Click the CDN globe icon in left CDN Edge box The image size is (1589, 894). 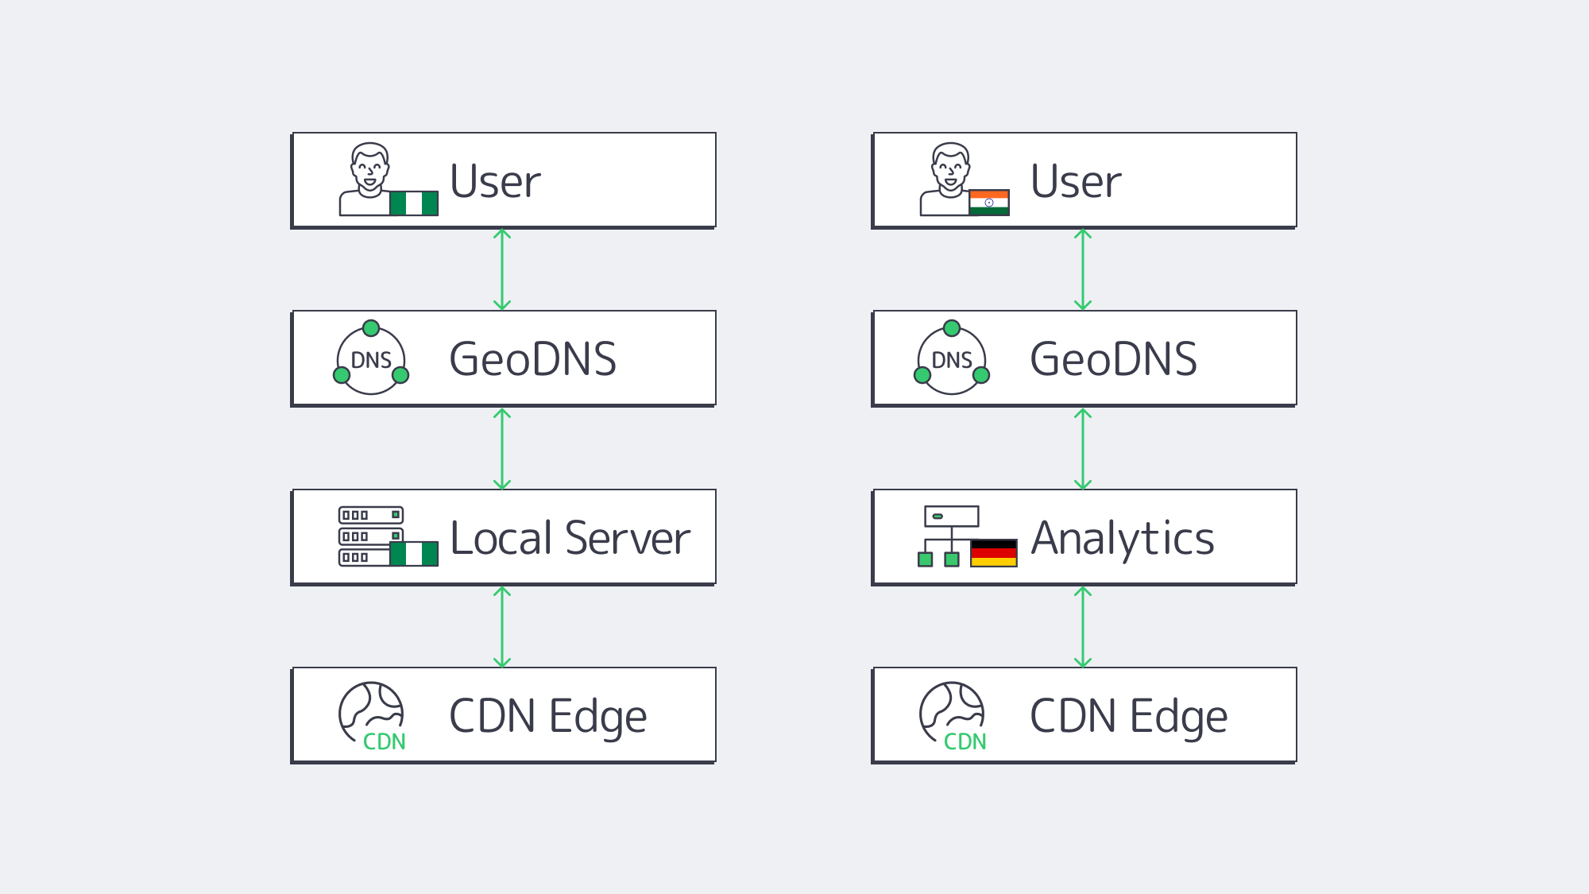click(x=372, y=716)
